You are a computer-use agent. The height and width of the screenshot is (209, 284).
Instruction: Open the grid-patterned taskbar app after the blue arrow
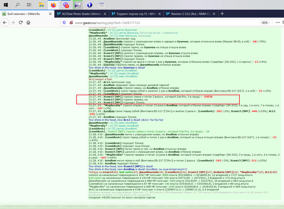coord(102,5)
